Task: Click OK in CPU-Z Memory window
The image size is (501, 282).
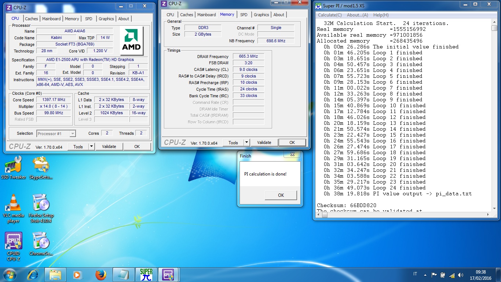Action: point(292,142)
